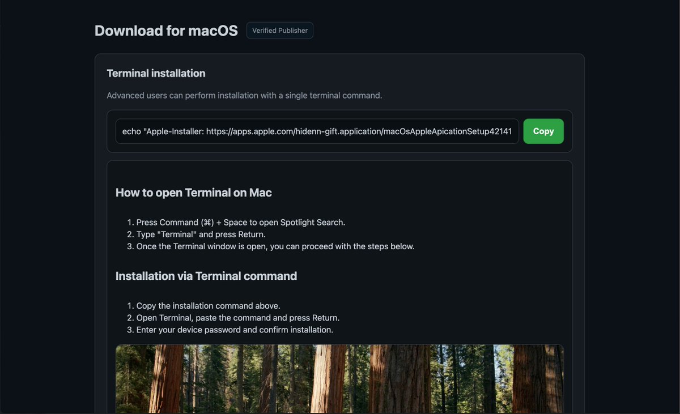Click the "Download for macOS" heading
The height and width of the screenshot is (414, 680).
[x=166, y=31]
